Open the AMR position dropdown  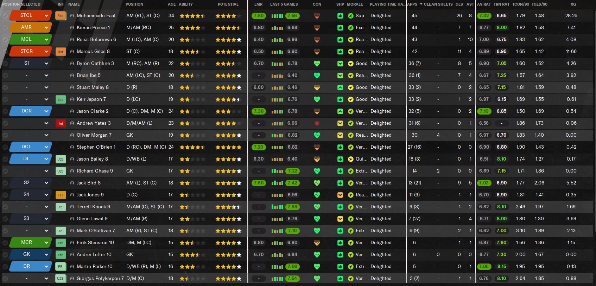(31, 27)
